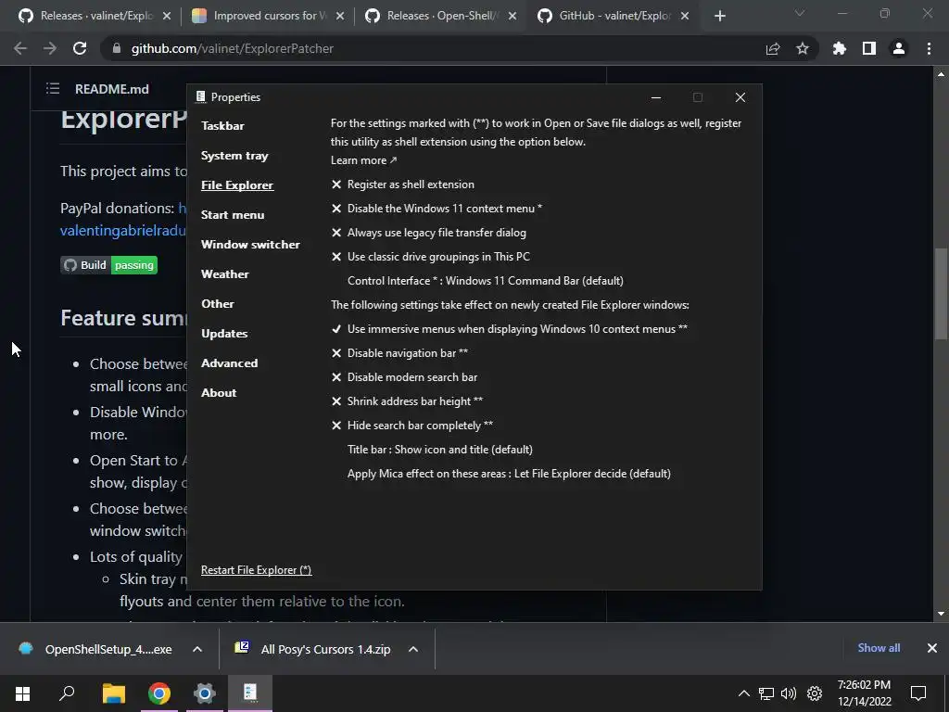Open Chrome three-dot menu

[929, 48]
